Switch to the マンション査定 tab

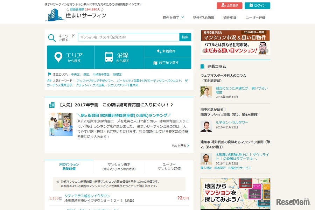tap(119, 167)
